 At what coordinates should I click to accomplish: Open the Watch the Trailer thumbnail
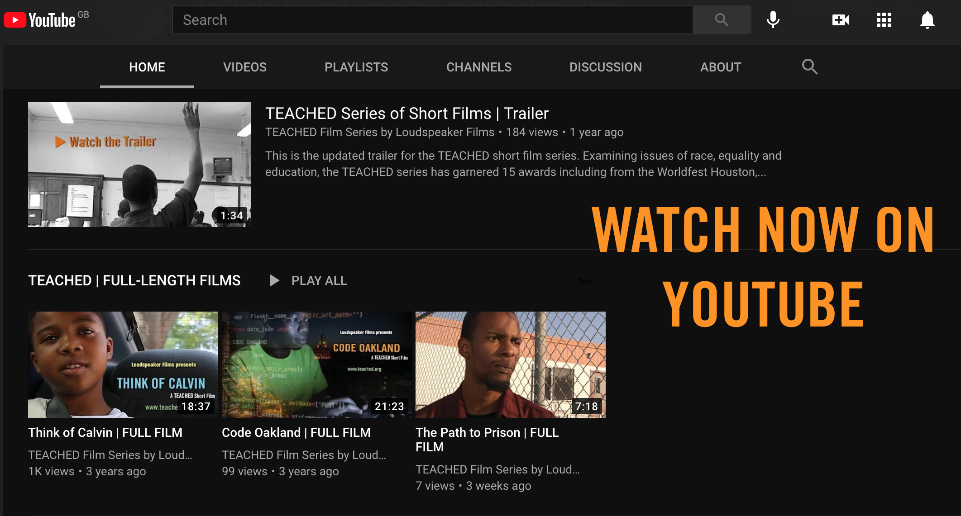139,165
